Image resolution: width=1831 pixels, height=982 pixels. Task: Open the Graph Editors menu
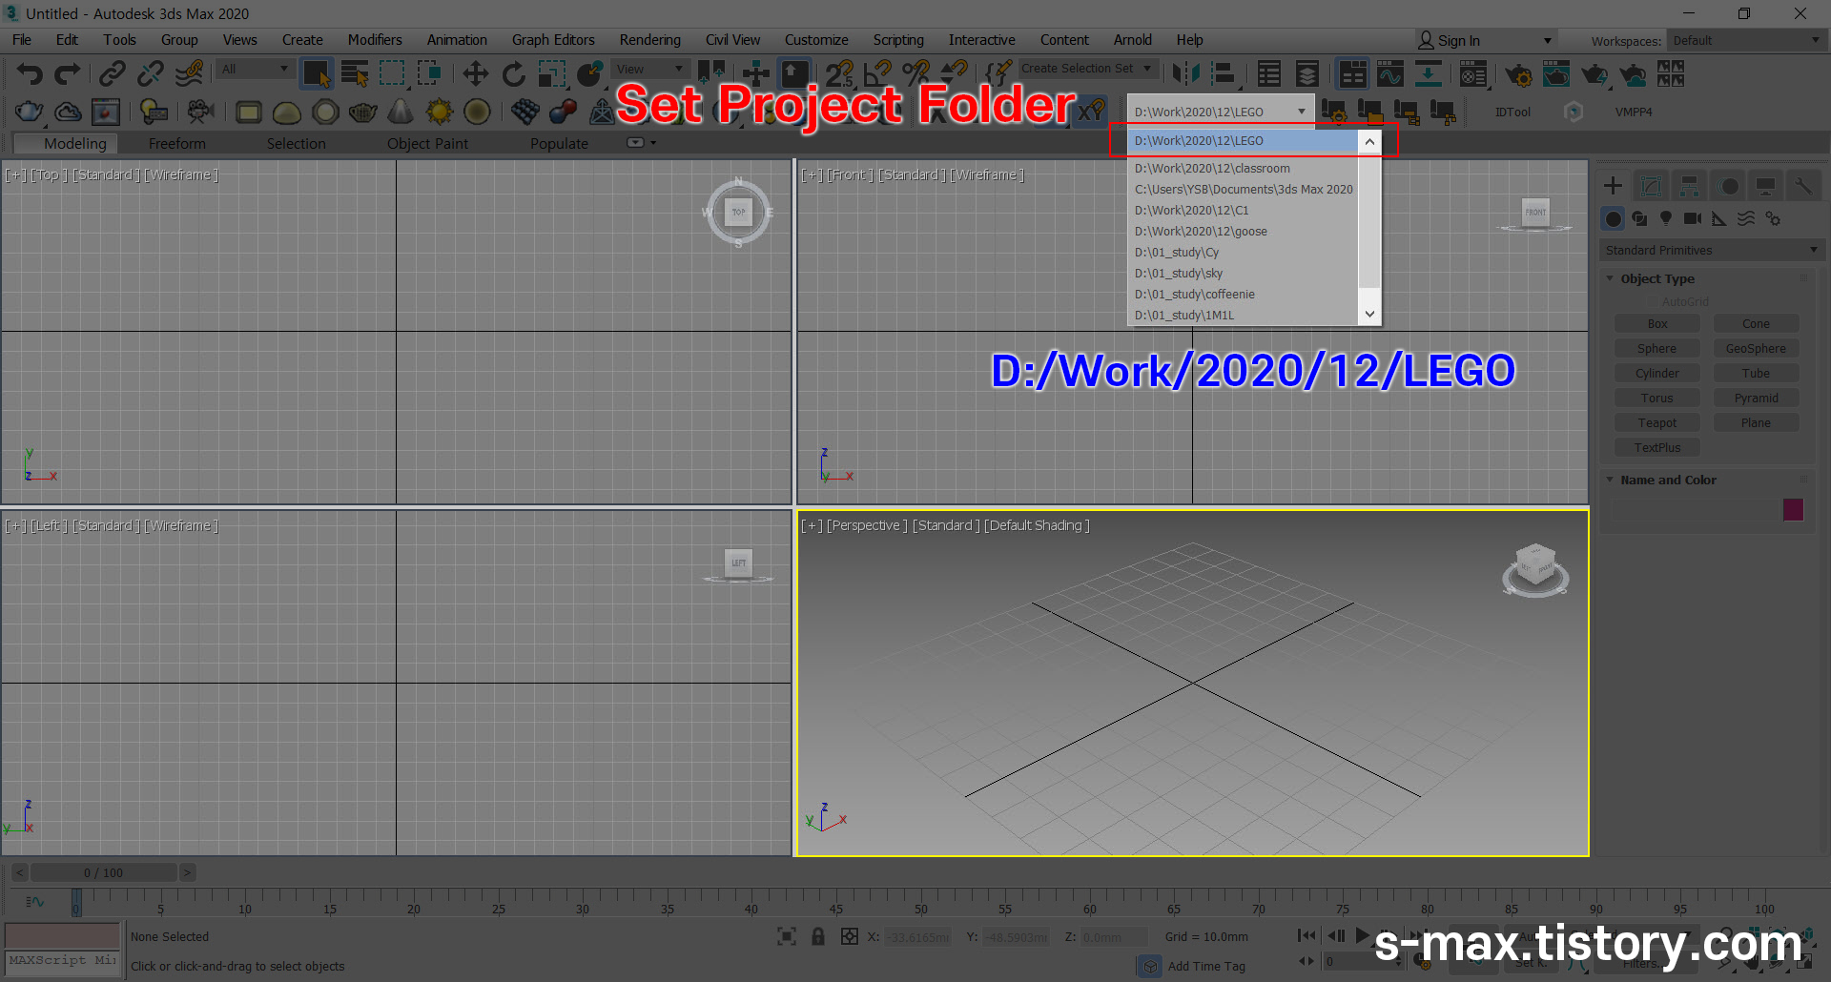click(x=553, y=40)
